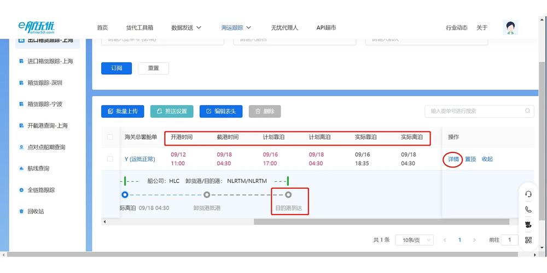
Task: Click the 开港时间 column header
Action: 182,137
